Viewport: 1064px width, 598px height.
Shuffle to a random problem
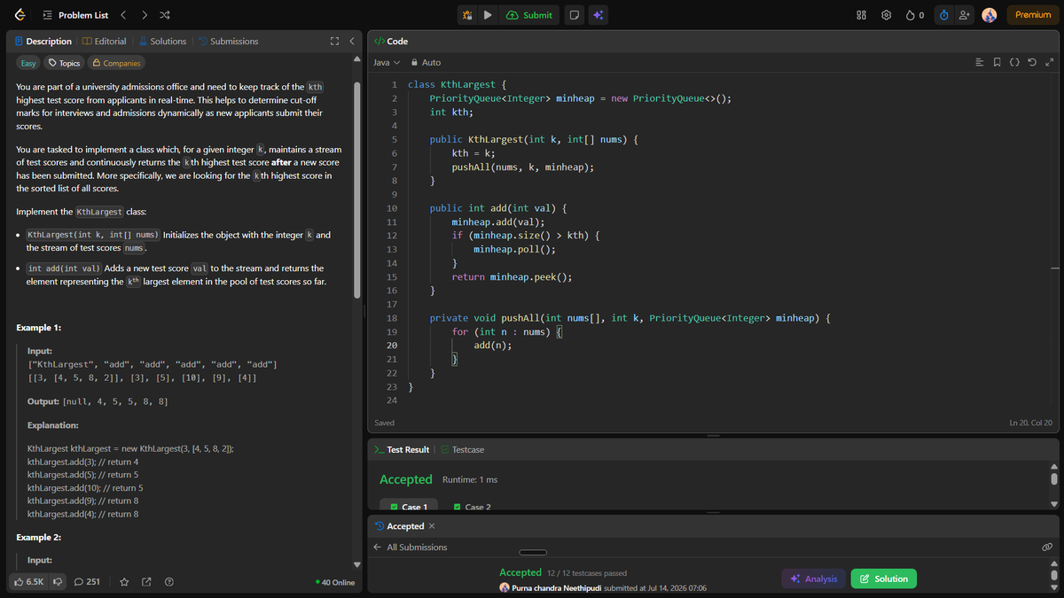tap(166, 15)
